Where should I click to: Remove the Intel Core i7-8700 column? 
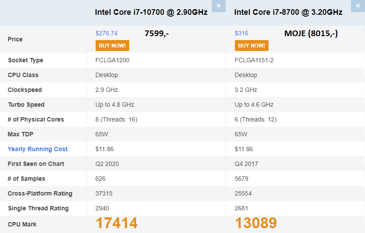[x=358, y=6]
